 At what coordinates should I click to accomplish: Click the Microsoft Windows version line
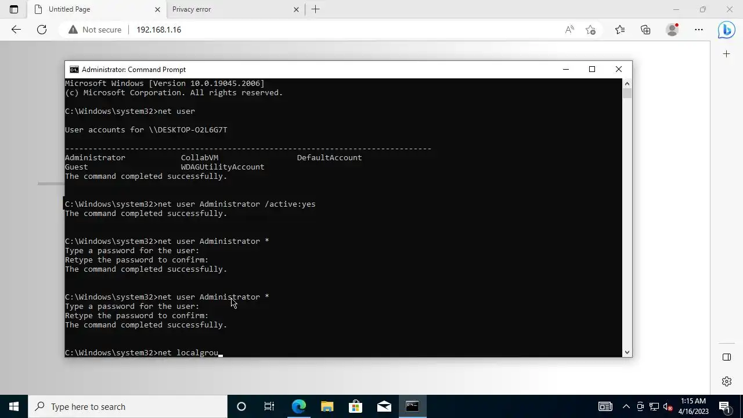165,84
